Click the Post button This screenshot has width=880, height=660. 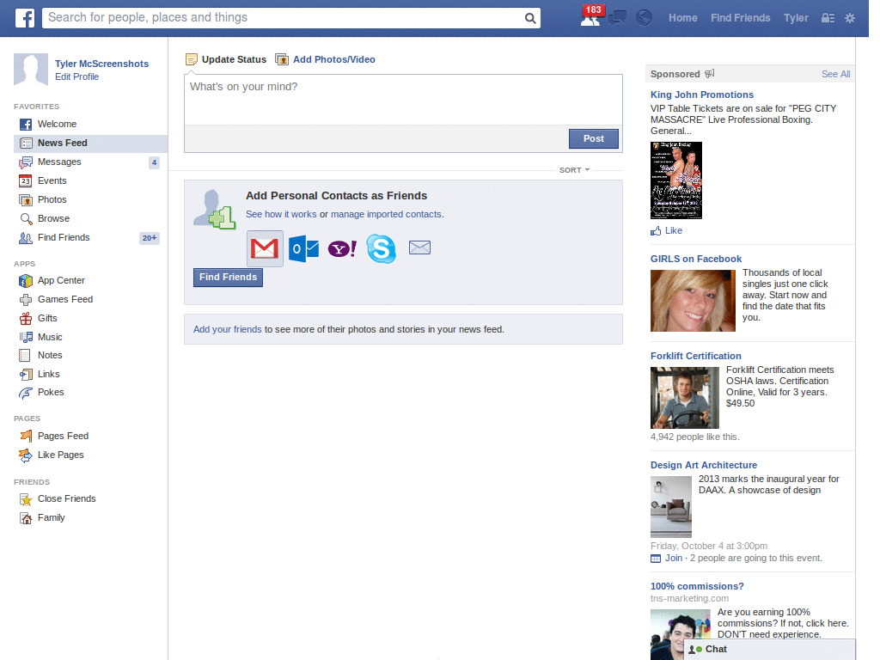coord(593,138)
